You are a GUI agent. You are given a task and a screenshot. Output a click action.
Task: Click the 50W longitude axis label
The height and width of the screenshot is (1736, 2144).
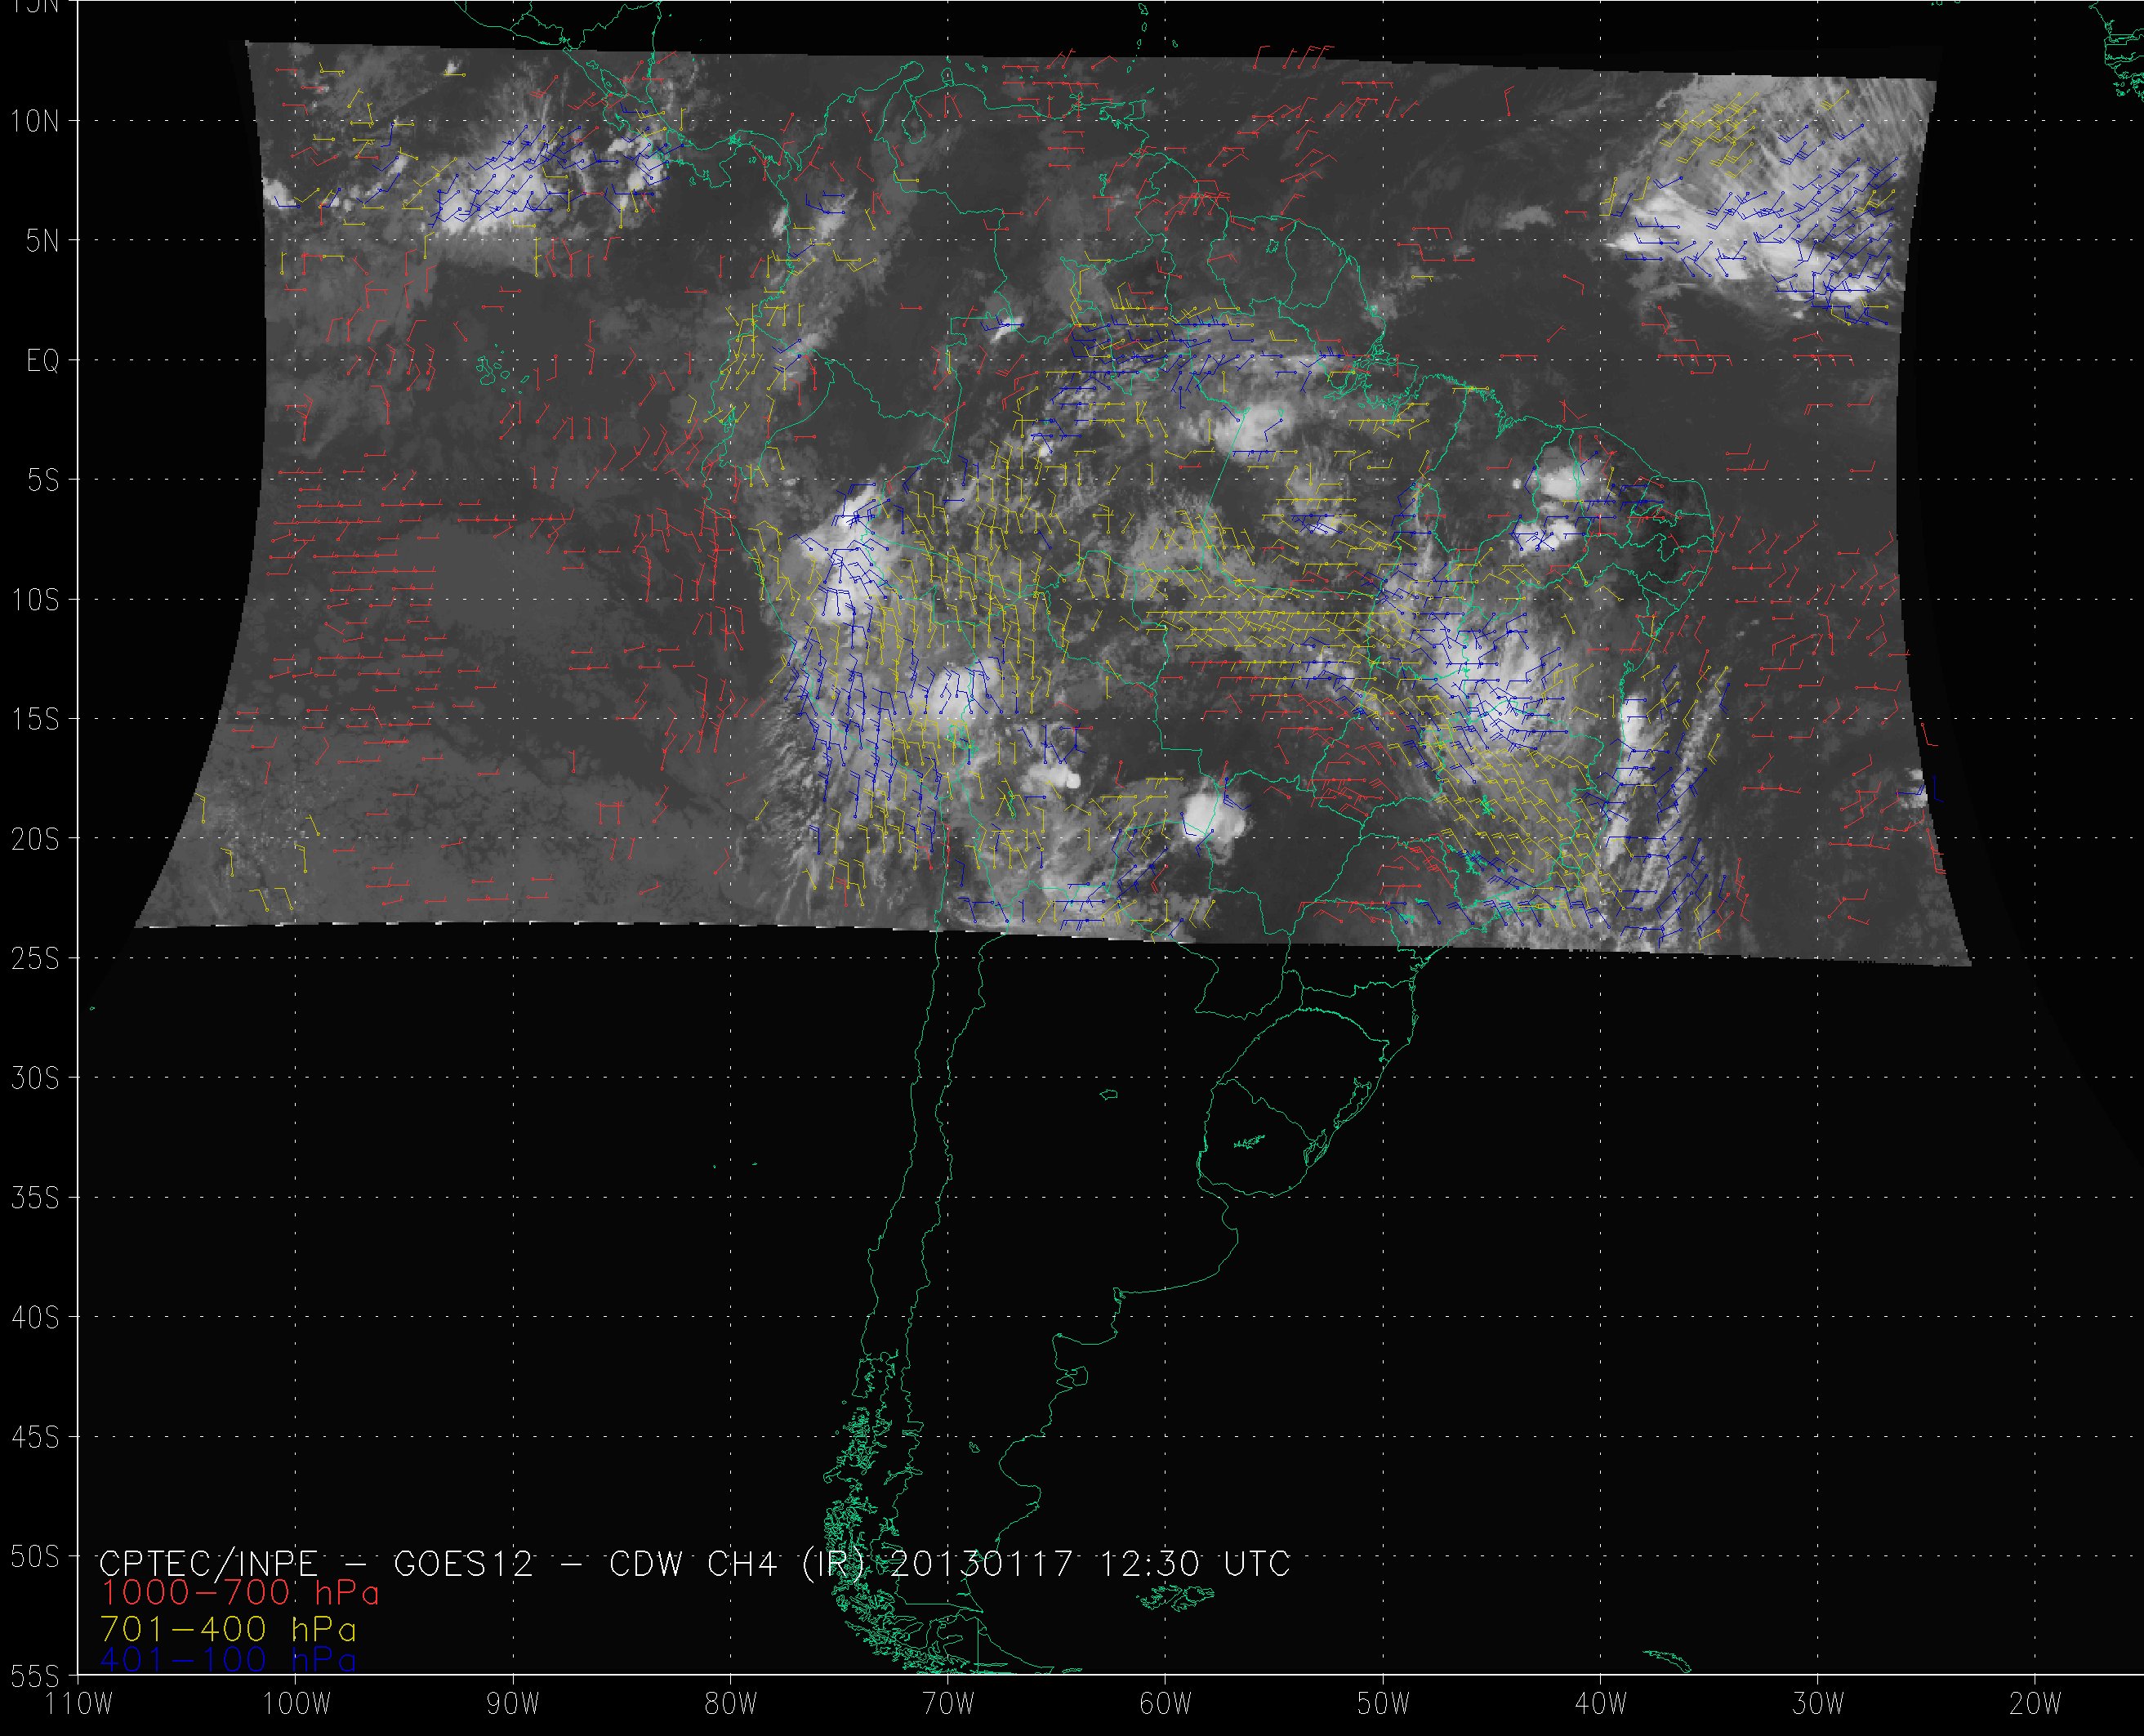click(x=1384, y=1704)
